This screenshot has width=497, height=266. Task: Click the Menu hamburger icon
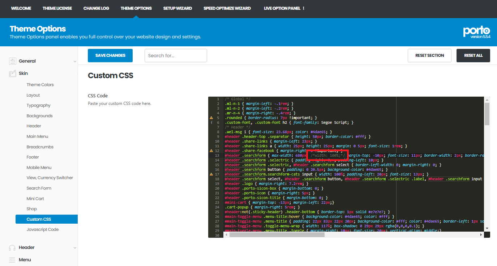(x=12, y=260)
